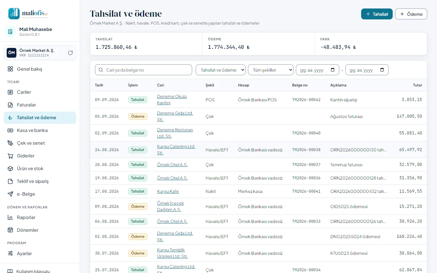The height and width of the screenshot is (273, 437).
Task: Click the Kasa ve banka cash icon
Action: (10, 130)
